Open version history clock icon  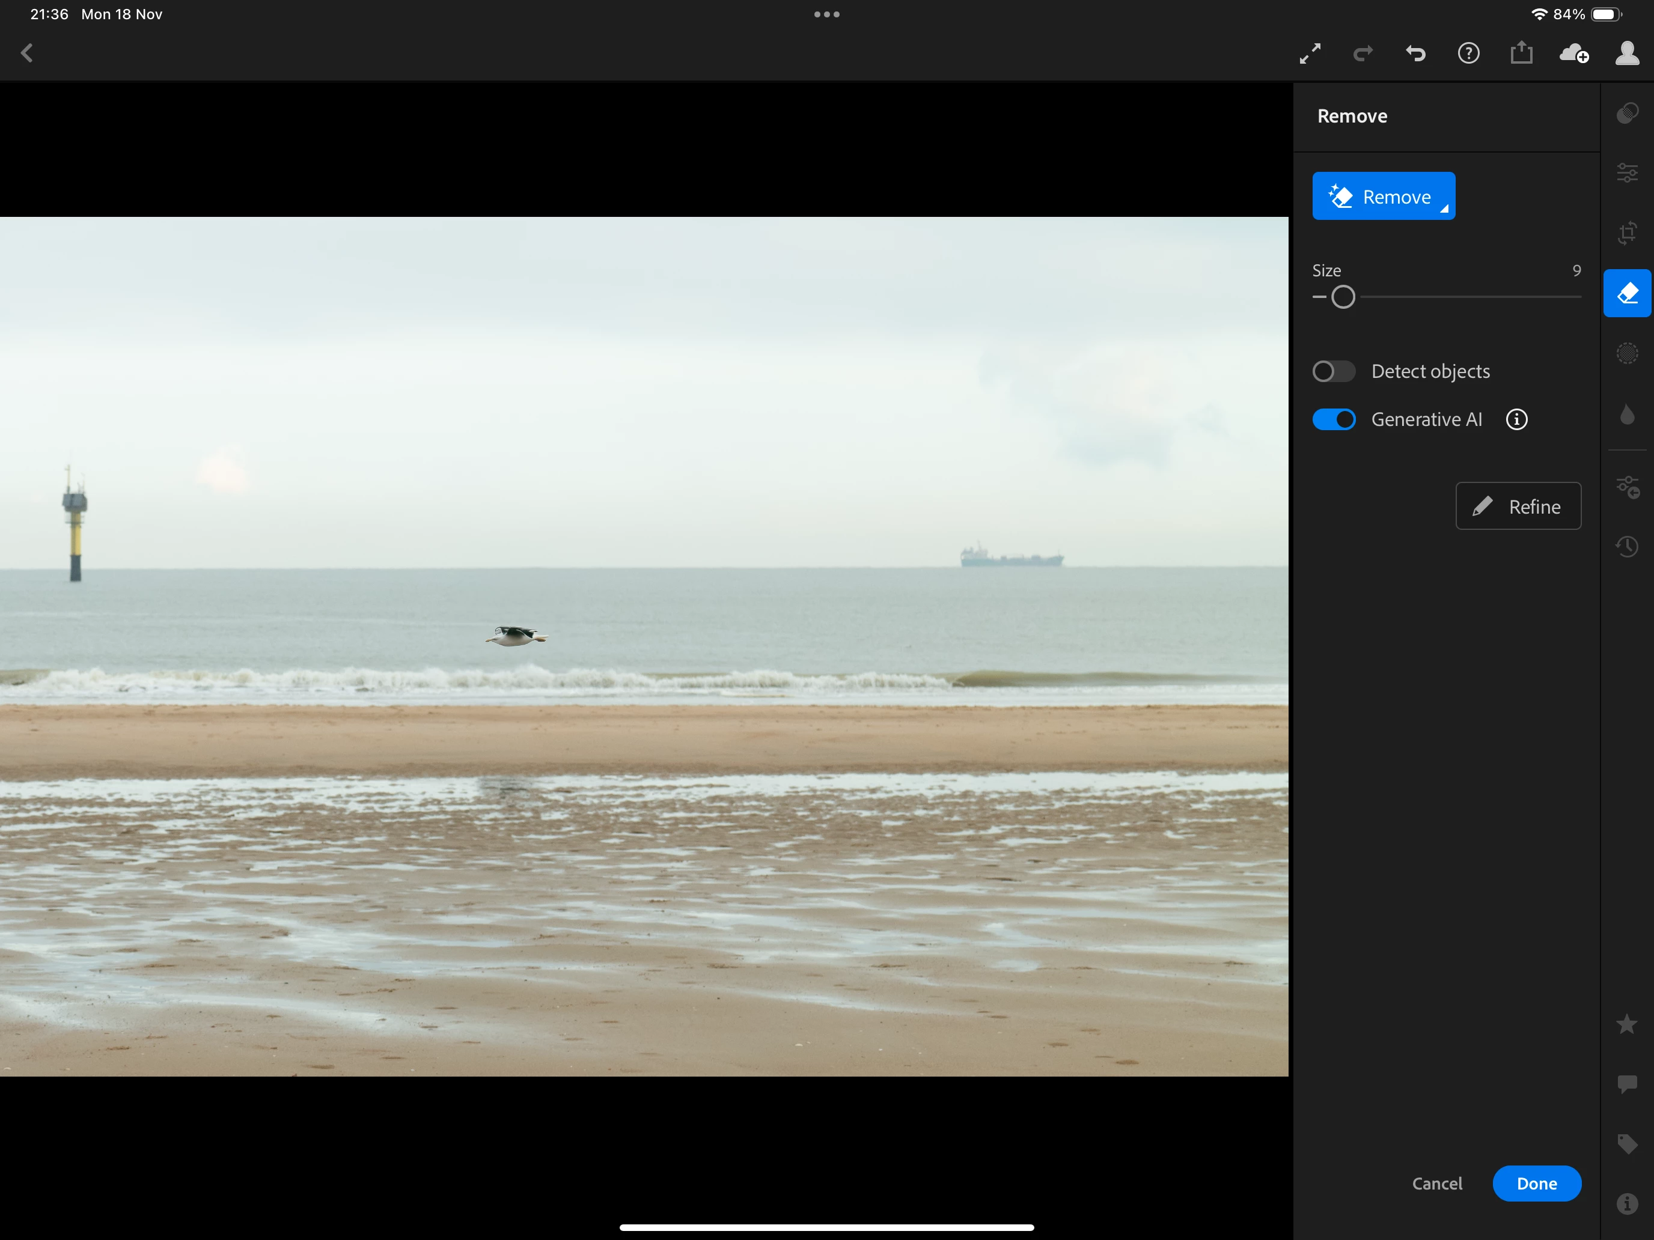pos(1626,546)
